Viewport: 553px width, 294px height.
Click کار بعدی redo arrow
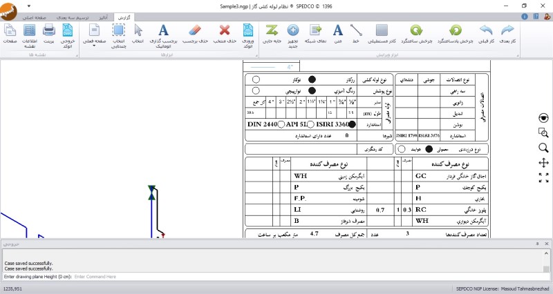[507, 34]
